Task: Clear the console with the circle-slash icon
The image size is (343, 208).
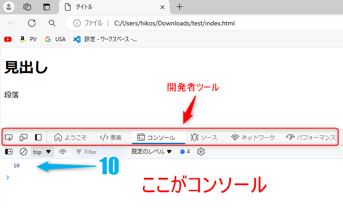Action: coord(24,152)
